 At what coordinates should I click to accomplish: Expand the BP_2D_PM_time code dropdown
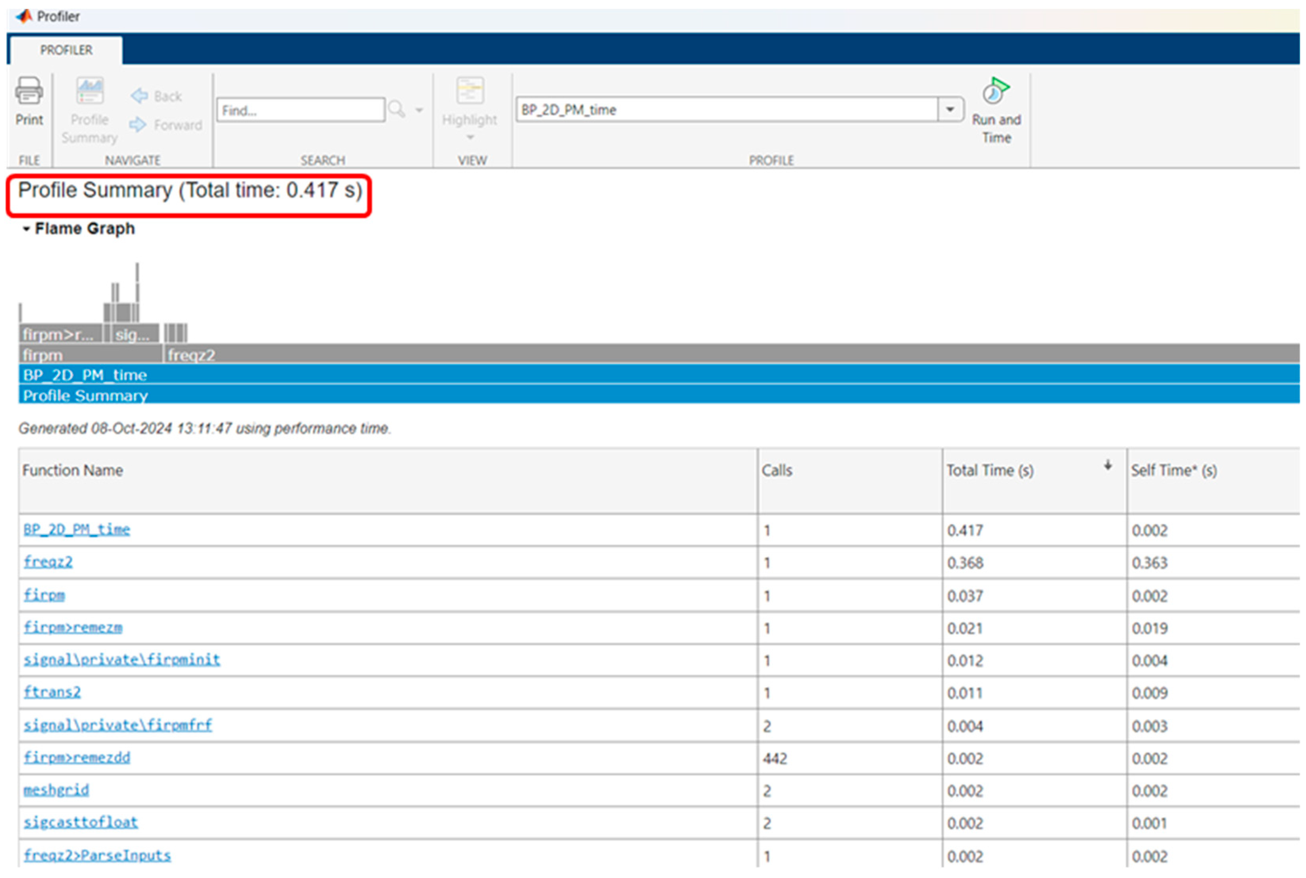click(950, 109)
